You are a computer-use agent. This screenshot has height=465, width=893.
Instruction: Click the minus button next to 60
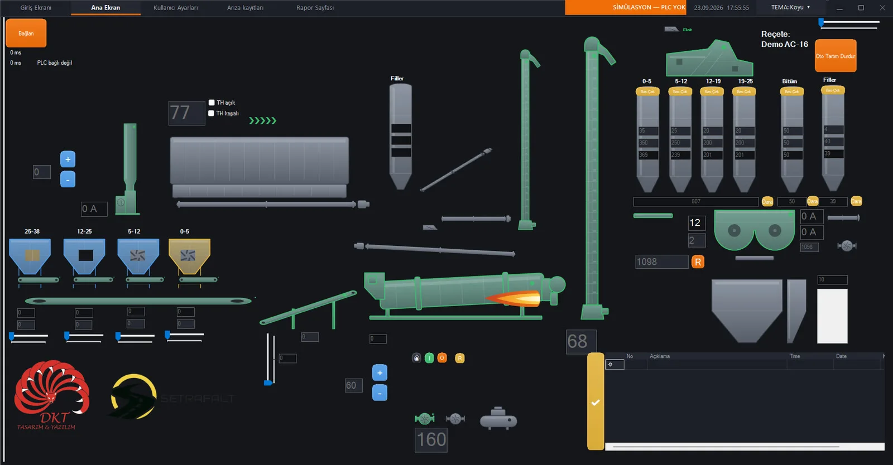coord(380,393)
